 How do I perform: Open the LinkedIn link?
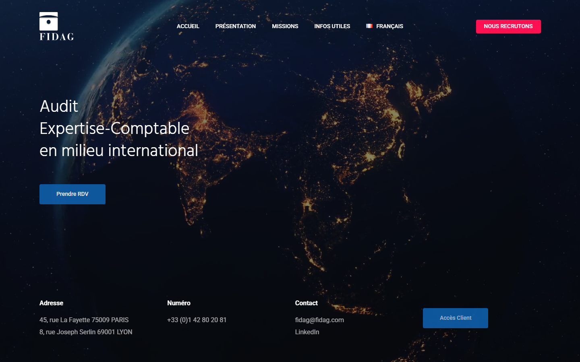click(307, 332)
